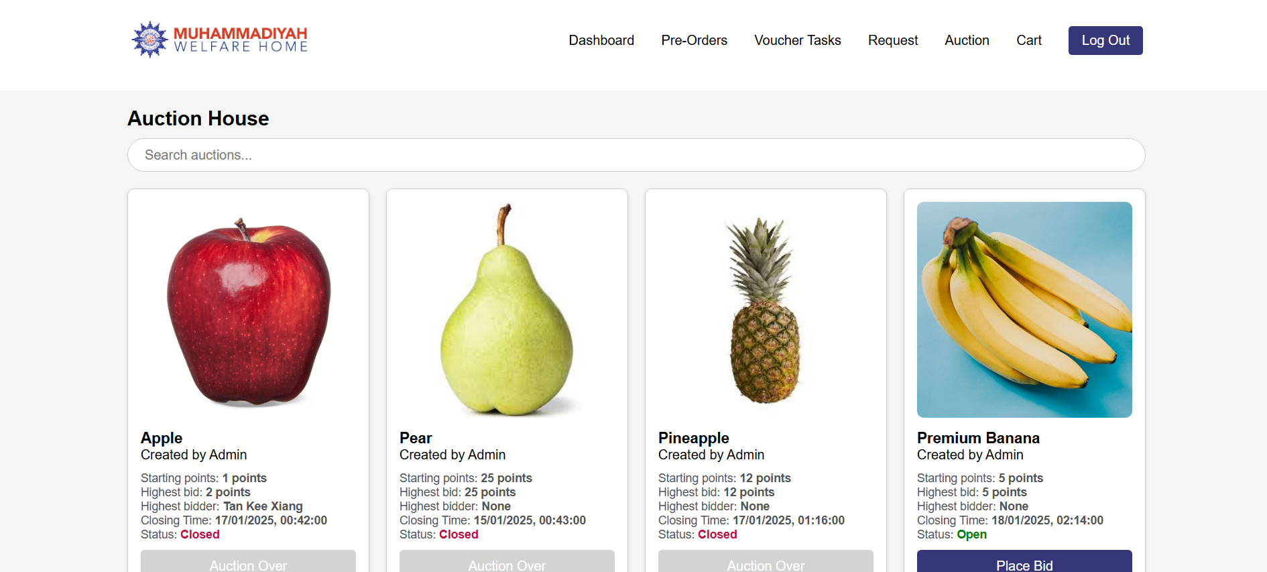Click the Muhammadiyah Welfare Home logo
The height and width of the screenshot is (572, 1267).
click(220, 40)
